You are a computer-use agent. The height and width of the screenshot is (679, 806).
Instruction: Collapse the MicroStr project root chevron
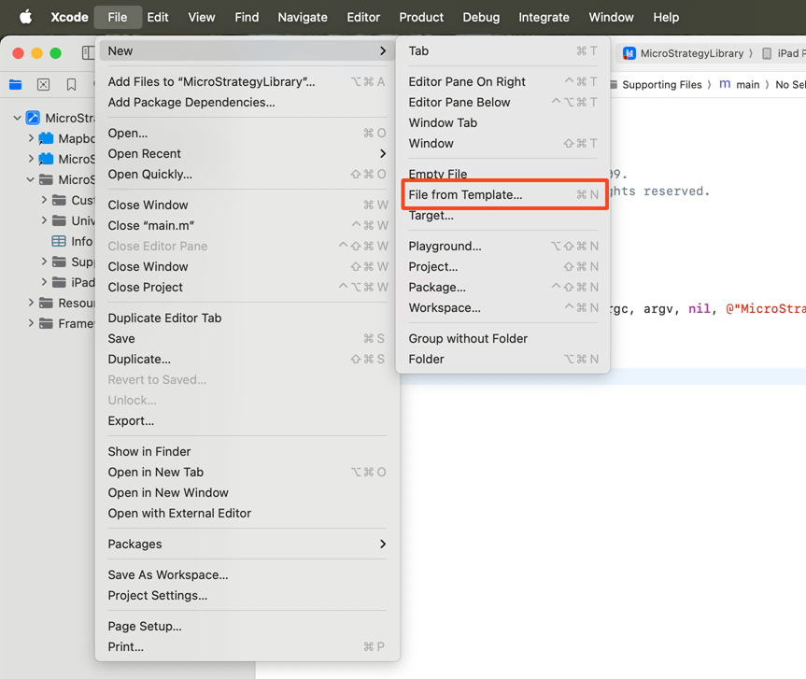[17, 119]
